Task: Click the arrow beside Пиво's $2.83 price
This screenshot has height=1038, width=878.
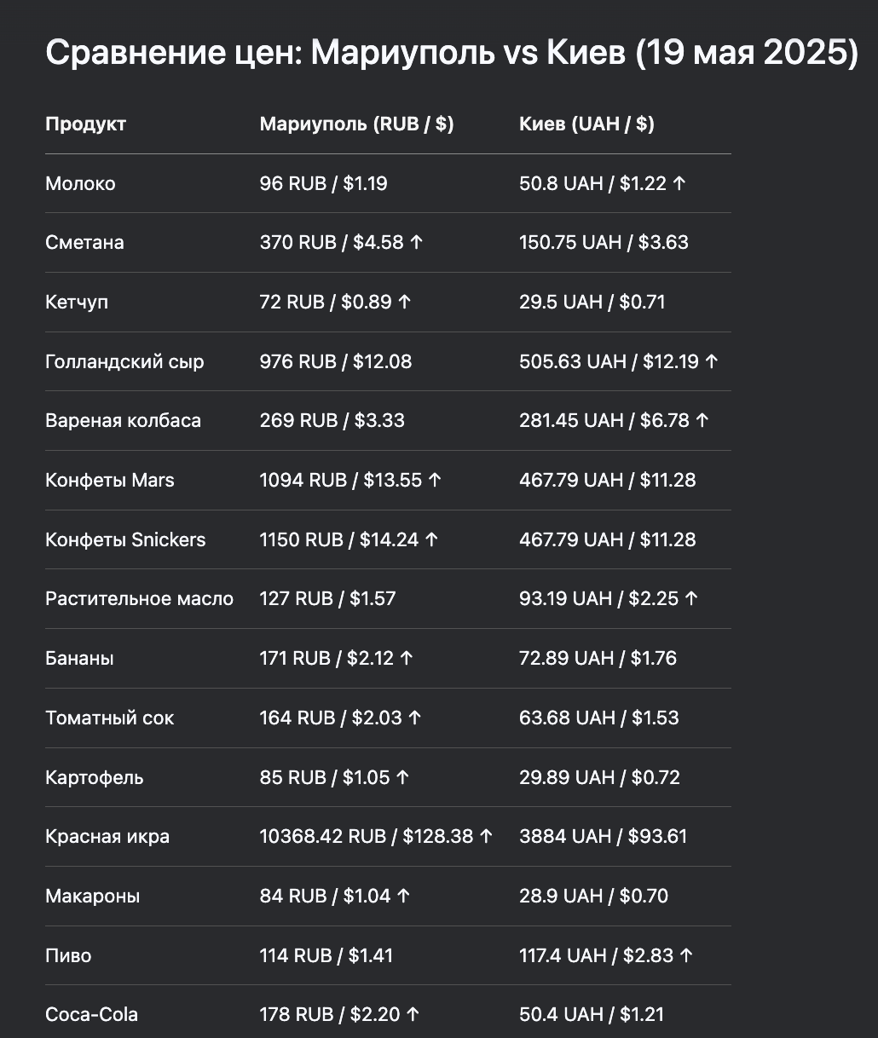Action: [686, 955]
